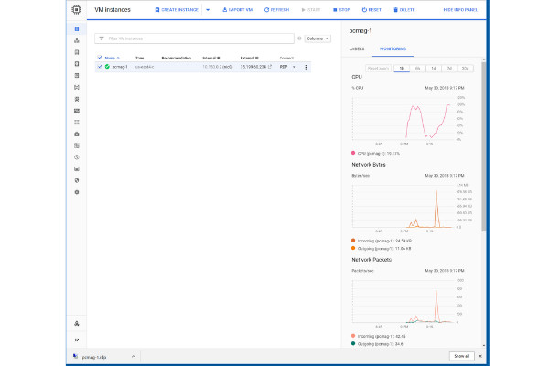Open the Compute Engine product icon

(x=76, y=9)
